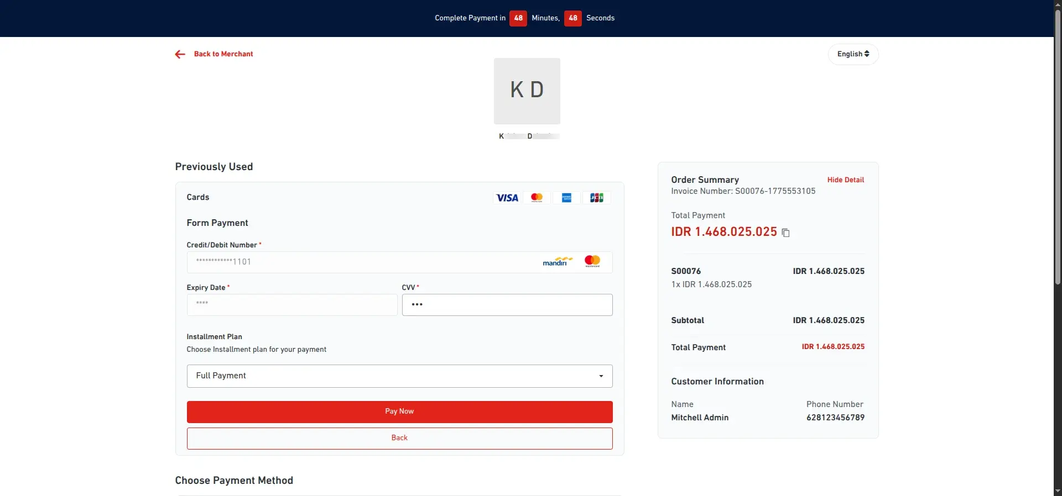This screenshot has height=496, width=1062.
Task: Focus the Expiry Date field
Action: pos(292,305)
